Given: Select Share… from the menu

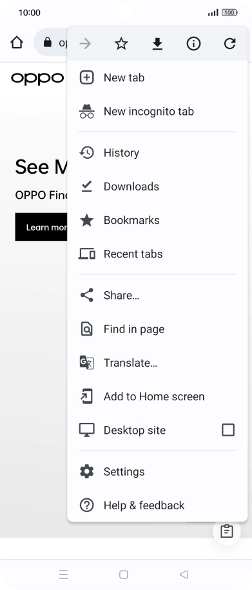Looking at the screenshot, I should (157, 296).
